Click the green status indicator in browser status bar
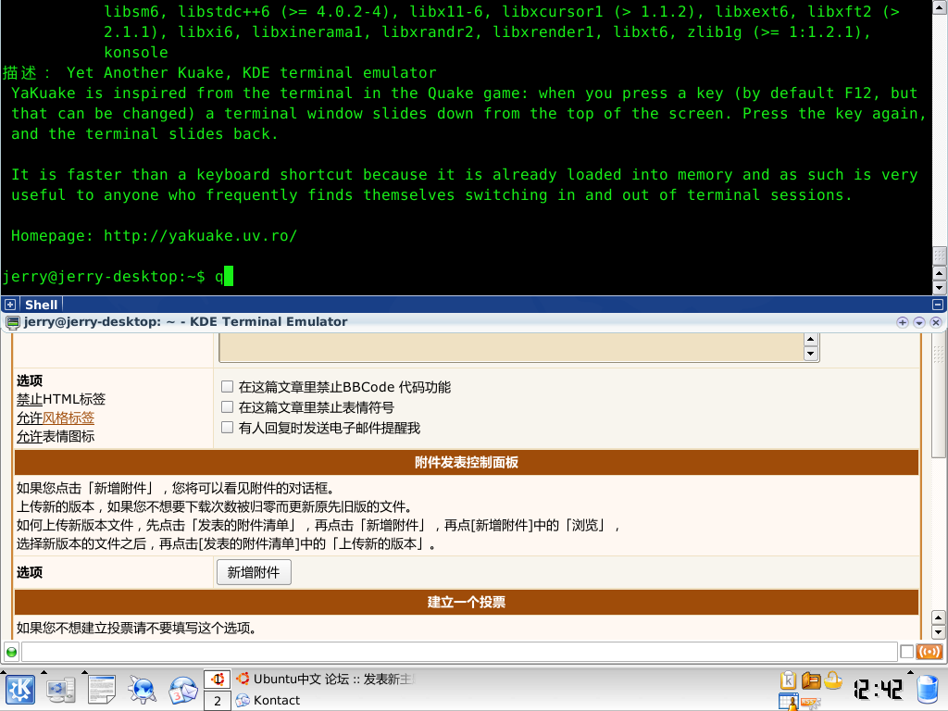The height and width of the screenshot is (711, 948). pos(11,652)
